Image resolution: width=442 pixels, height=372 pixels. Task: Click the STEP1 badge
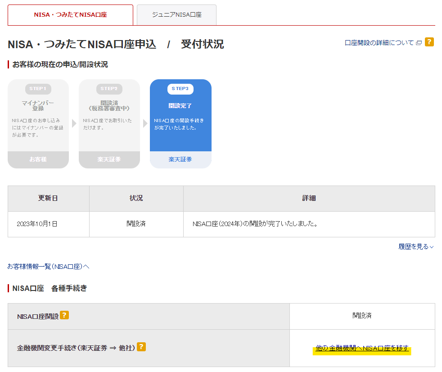coord(38,89)
